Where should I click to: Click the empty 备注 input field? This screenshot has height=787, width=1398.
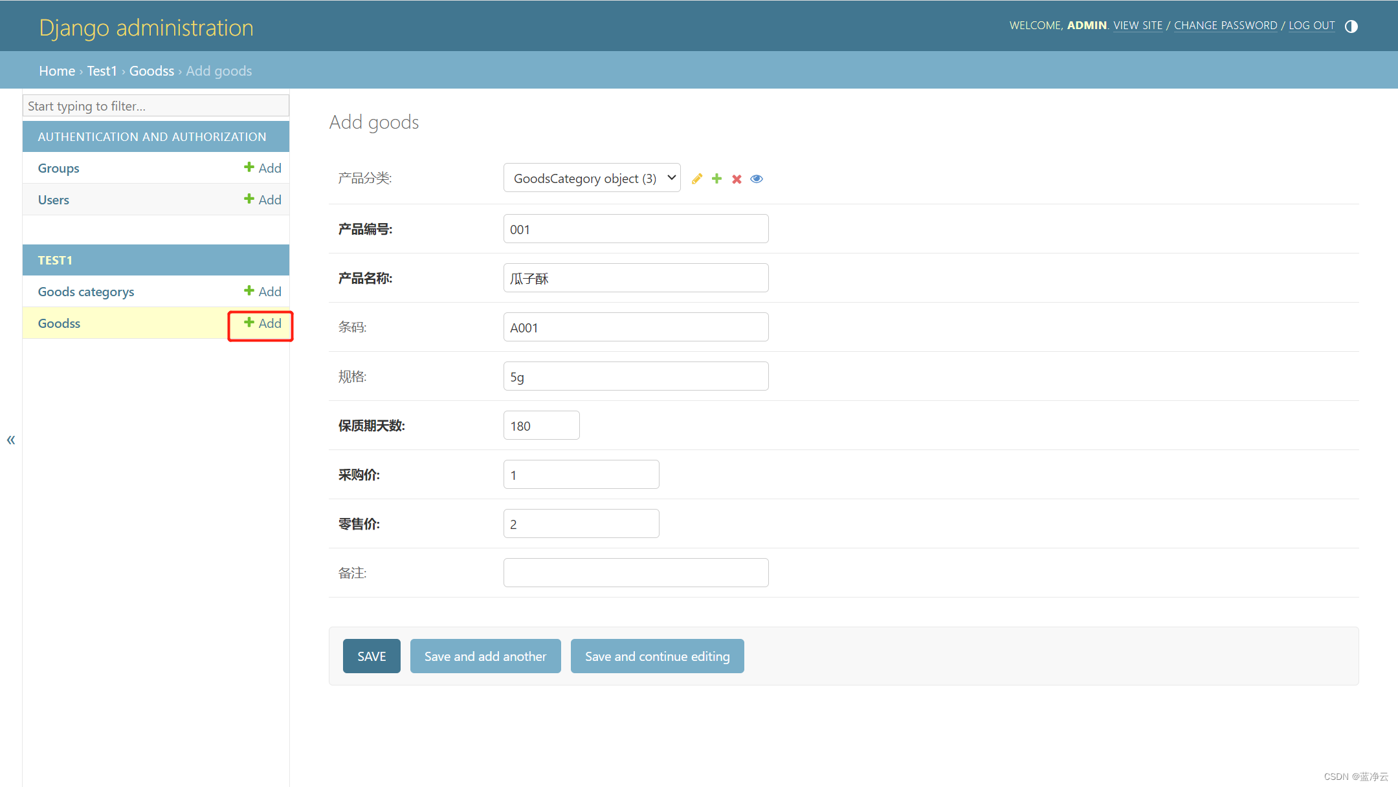[x=636, y=573]
